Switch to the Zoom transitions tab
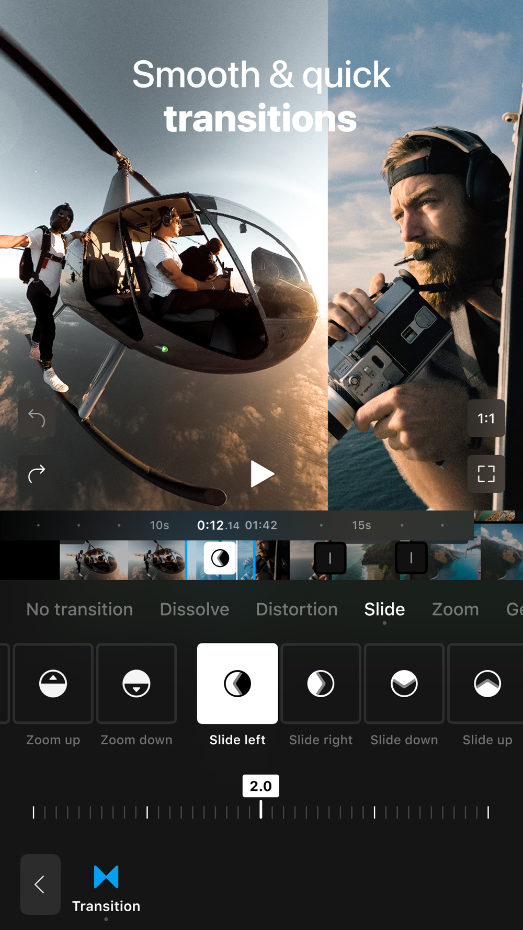Viewport: 523px width, 930px height. [x=456, y=609]
